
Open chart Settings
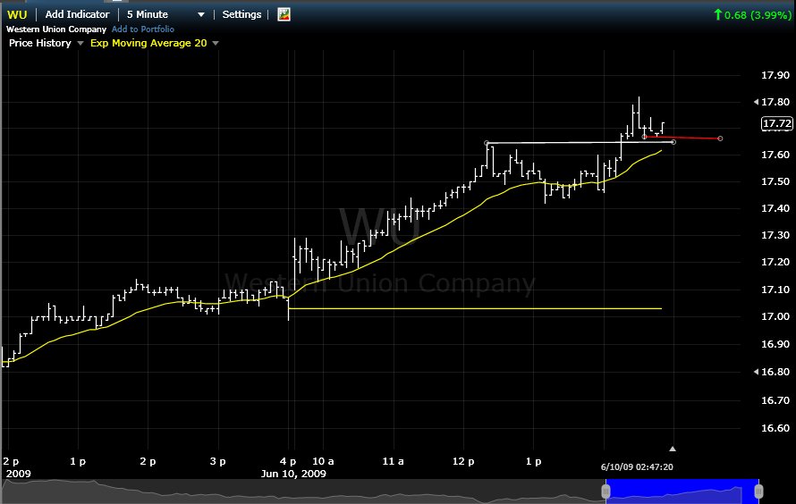[x=241, y=14]
